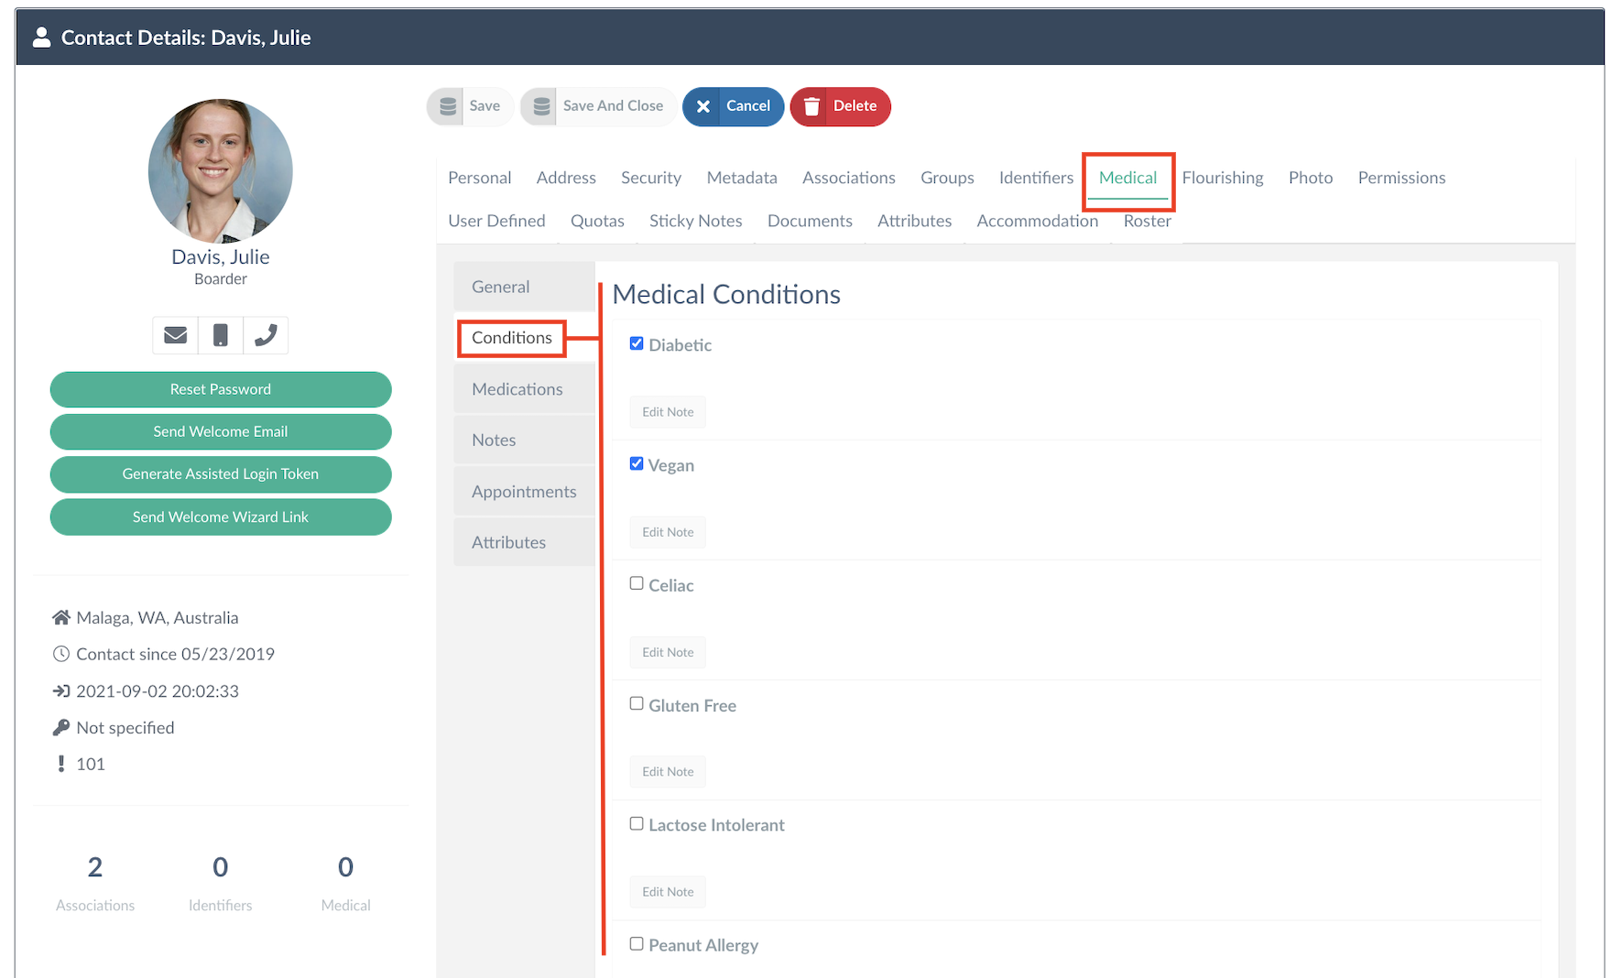Click the login arrow icon beside 2021-09-02
1612x978 pixels.
(61, 691)
